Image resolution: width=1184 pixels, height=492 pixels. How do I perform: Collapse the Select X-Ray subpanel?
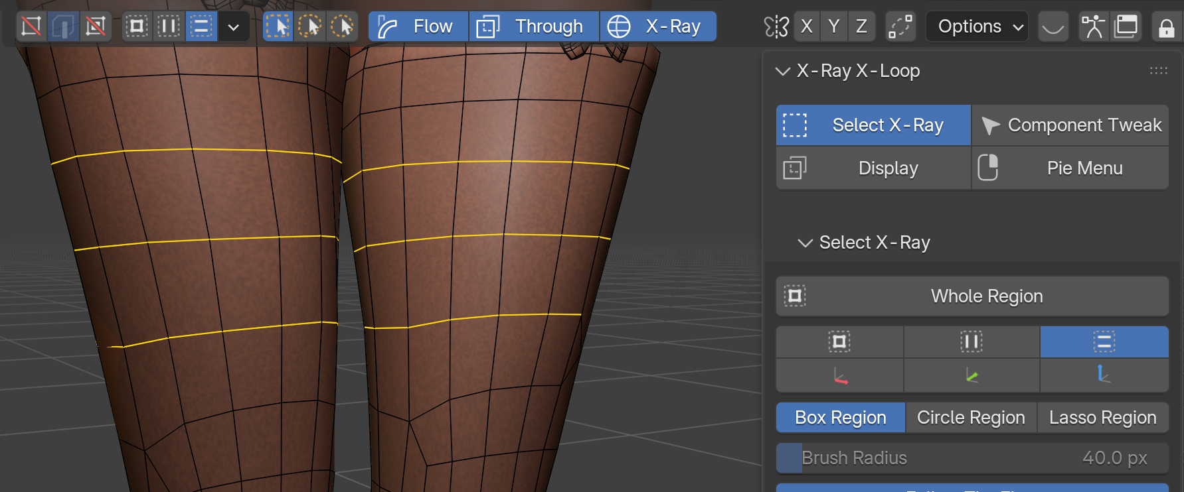tap(805, 243)
